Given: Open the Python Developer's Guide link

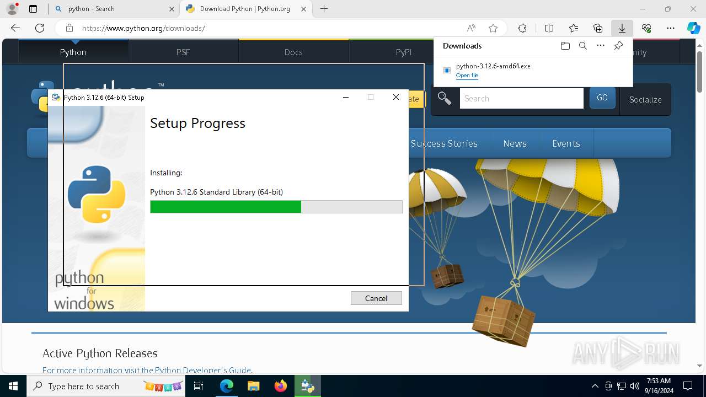Looking at the screenshot, I should tap(203, 370).
